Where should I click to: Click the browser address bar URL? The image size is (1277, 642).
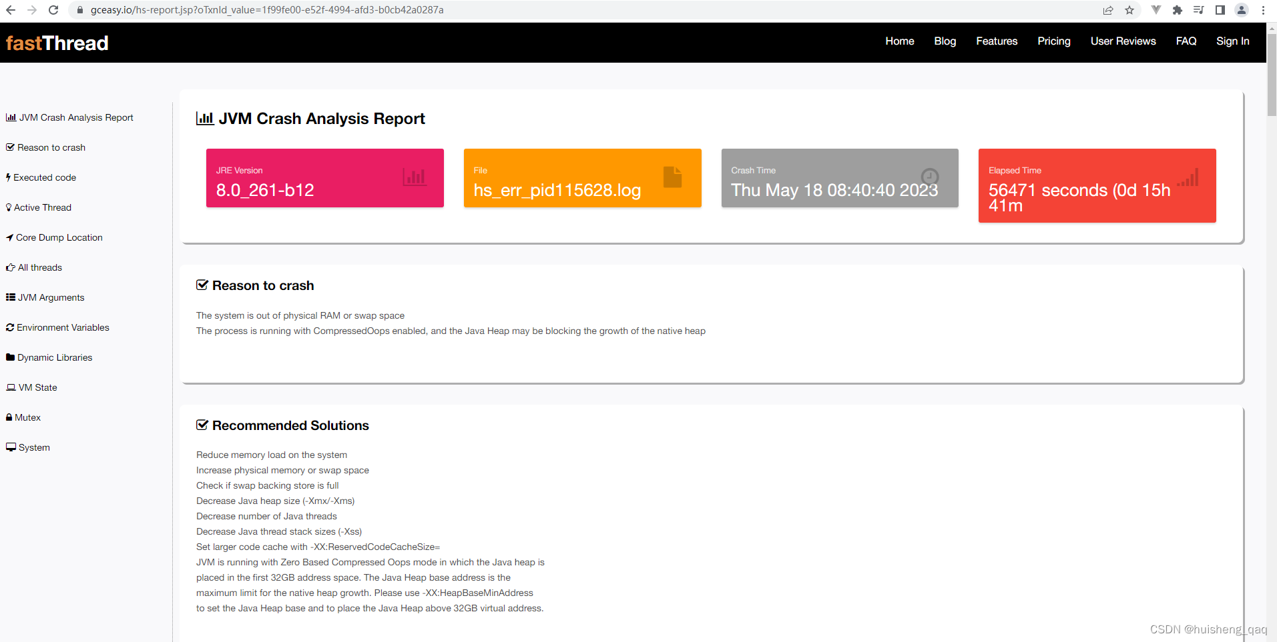click(x=267, y=10)
